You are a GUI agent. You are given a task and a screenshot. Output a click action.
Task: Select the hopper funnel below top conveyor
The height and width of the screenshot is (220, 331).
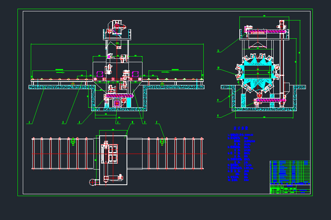[260, 46]
